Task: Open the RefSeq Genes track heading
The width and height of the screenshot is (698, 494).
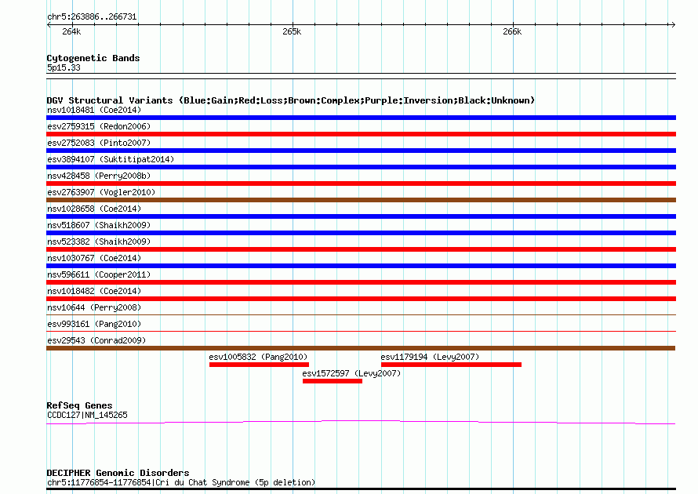Action: (x=79, y=405)
